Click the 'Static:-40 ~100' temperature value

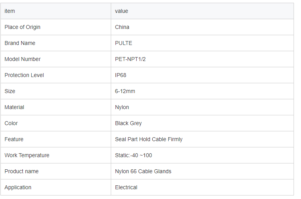coord(133,155)
